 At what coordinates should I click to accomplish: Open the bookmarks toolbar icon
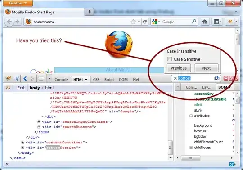click(x=217, y=22)
